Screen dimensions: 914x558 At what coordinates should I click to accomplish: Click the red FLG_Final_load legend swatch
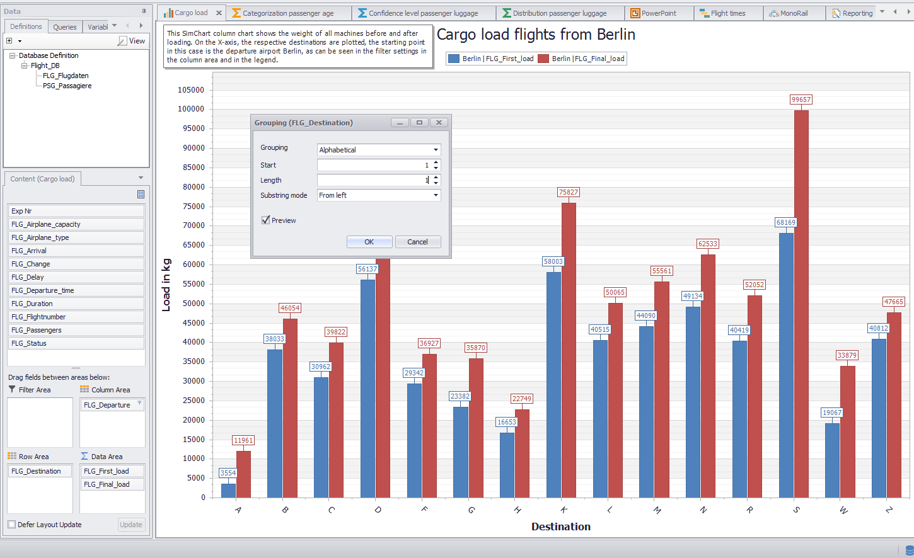pyautogui.click(x=543, y=59)
